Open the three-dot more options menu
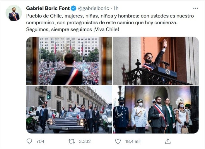205x149 pixels. (196, 8)
